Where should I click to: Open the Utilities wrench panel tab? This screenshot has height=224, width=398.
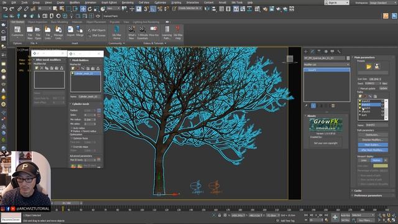point(339,52)
